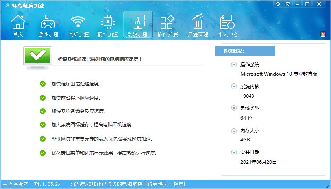This screenshot has height=189, width=331.
Task: Click 蜂鸟系统加速已提升 headline text
Action: click(x=100, y=59)
